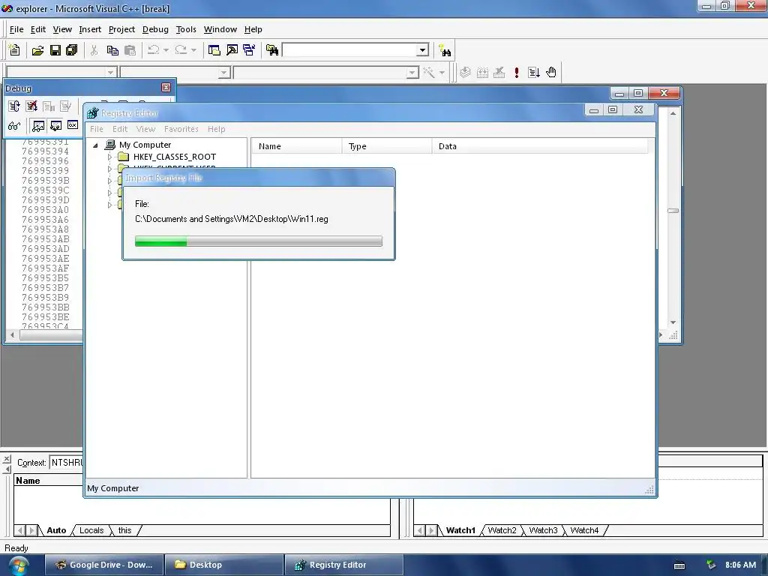The width and height of the screenshot is (768, 576).
Task: Select the HKEY_CLASSES_ROOT tree item
Action: pos(174,157)
